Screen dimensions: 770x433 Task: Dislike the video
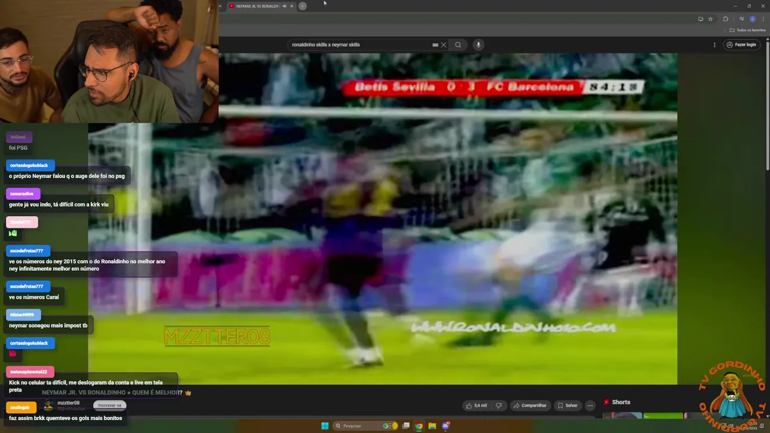click(x=498, y=405)
